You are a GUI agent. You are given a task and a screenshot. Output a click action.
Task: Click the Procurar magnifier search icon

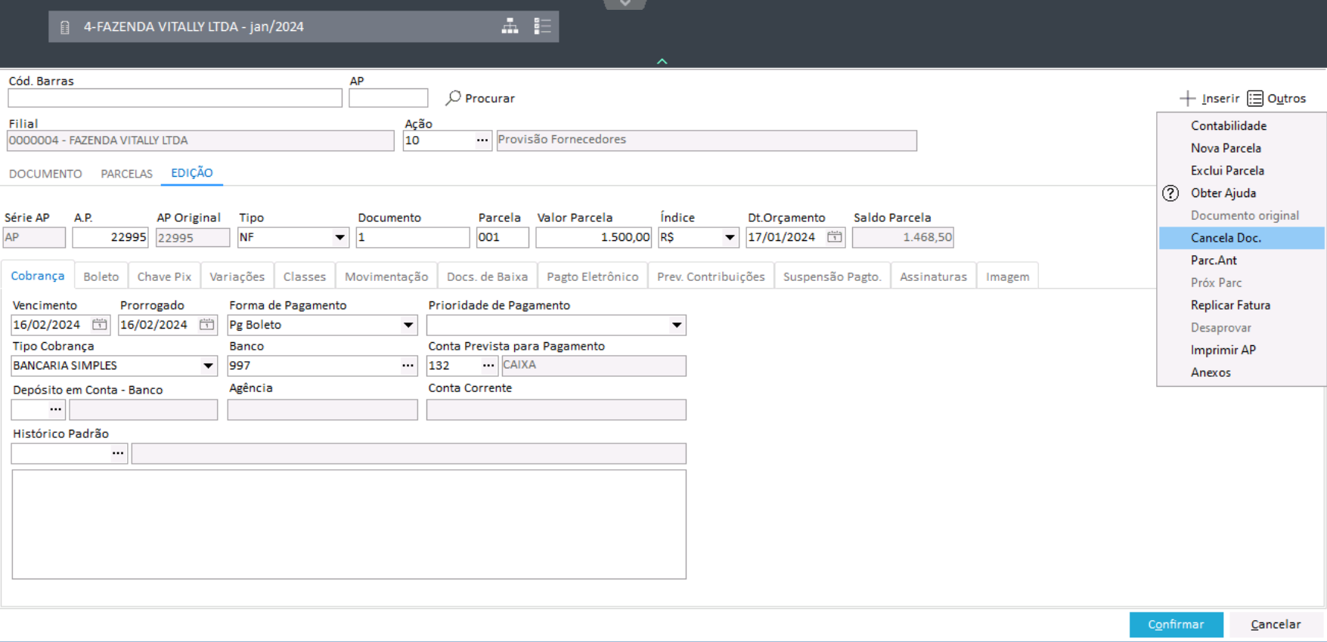454,98
